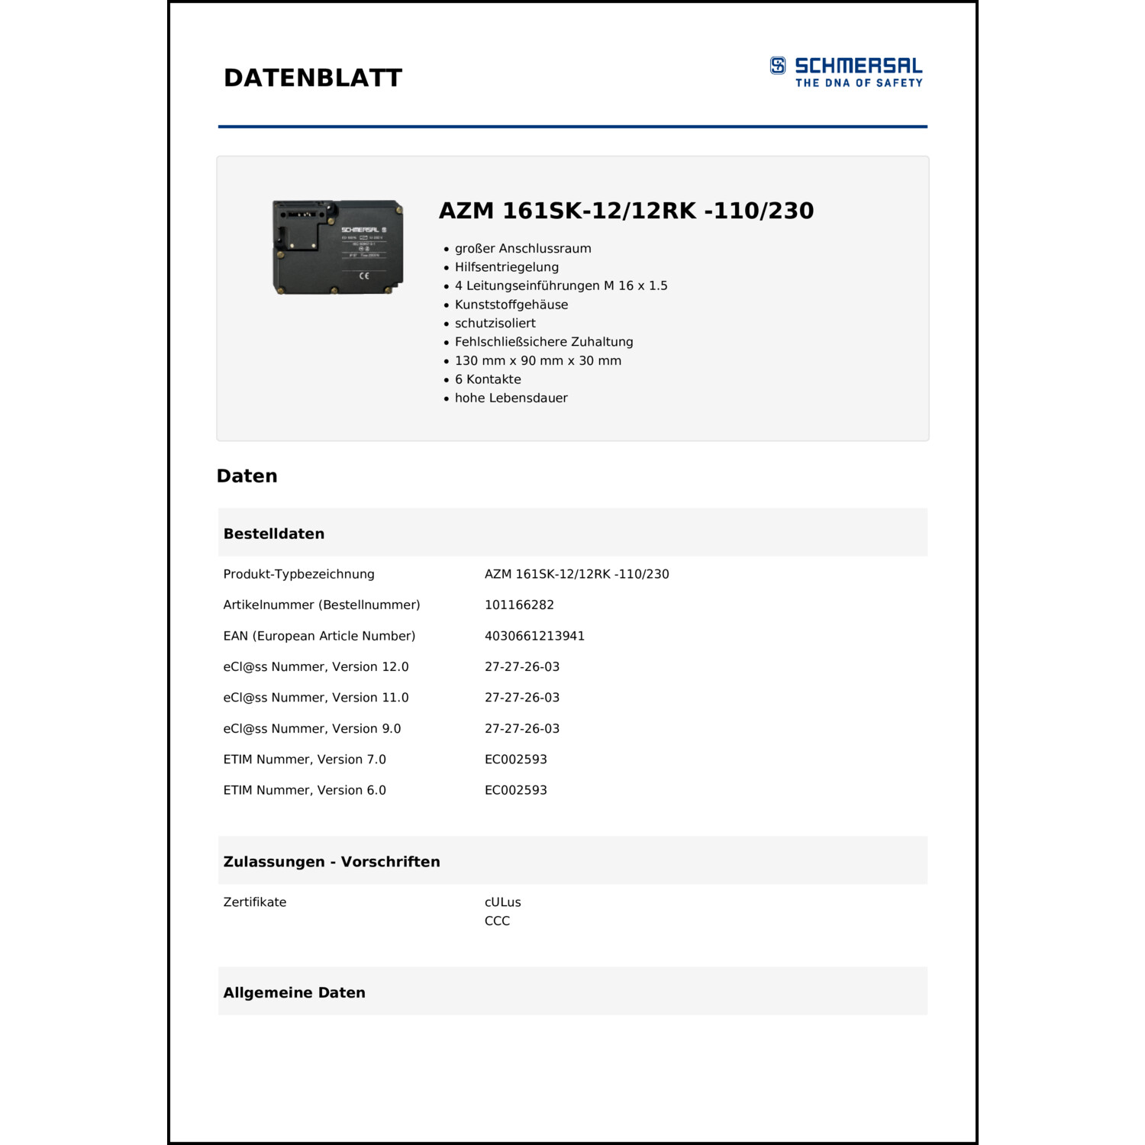Screen dimensions: 1145x1145
Task: Click the product title AZM 161SK-12/12RK -110/230 heading
Action: 626,211
